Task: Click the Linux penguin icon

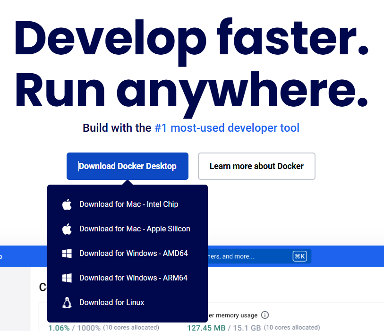Action: pyautogui.click(x=67, y=303)
